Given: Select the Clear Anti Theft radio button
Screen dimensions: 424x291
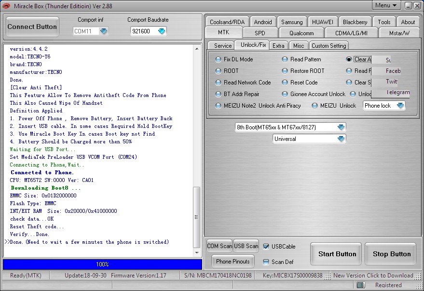Looking at the screenshot, I should (349, 59).
